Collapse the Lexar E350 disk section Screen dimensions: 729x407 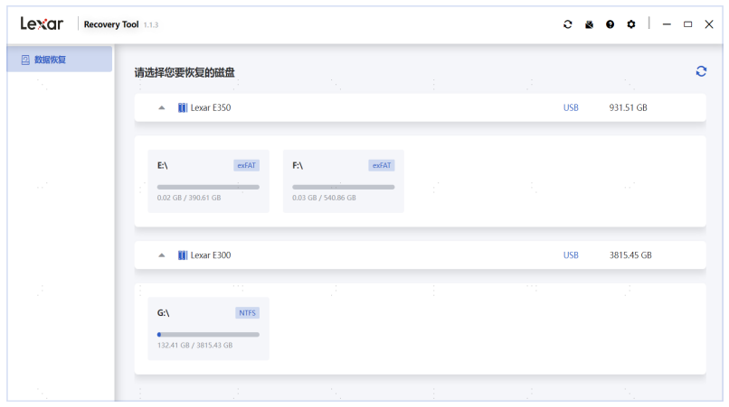click(161, 108)
